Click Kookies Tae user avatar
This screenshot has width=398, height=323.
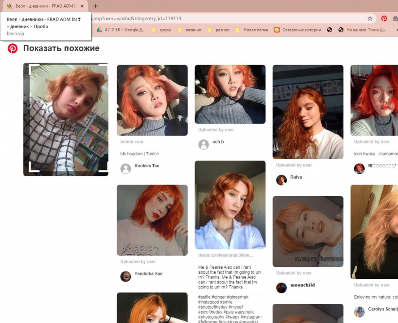click(125, 168)
